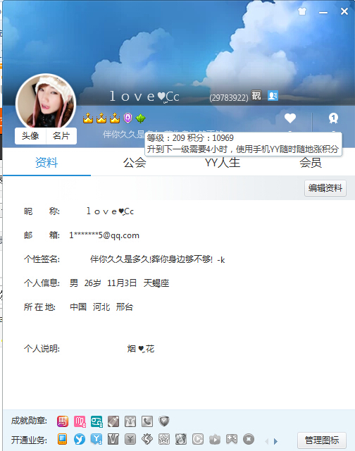This screenshot has height=451, width=355.
Task: Open the YY人生 tab
Action: coord(223,163)
